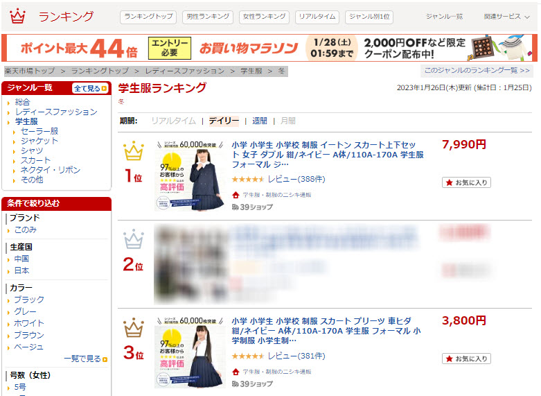This screenshot has height=396, width=541.
Task: Open the first-place uniform product thumbnail
Action: click(x=189, y=175)
